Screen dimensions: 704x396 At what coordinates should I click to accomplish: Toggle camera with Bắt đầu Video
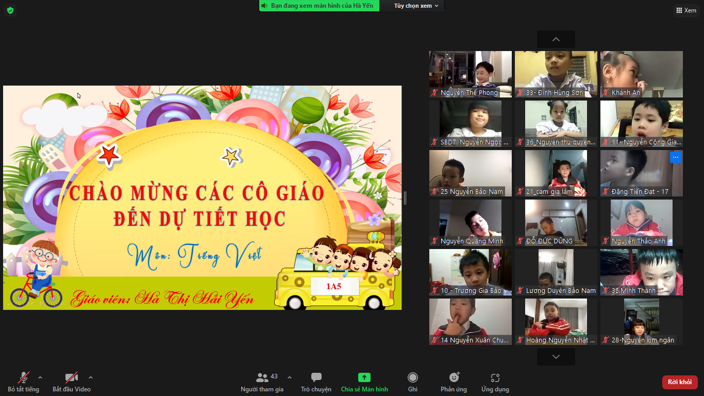pos(71,382)
